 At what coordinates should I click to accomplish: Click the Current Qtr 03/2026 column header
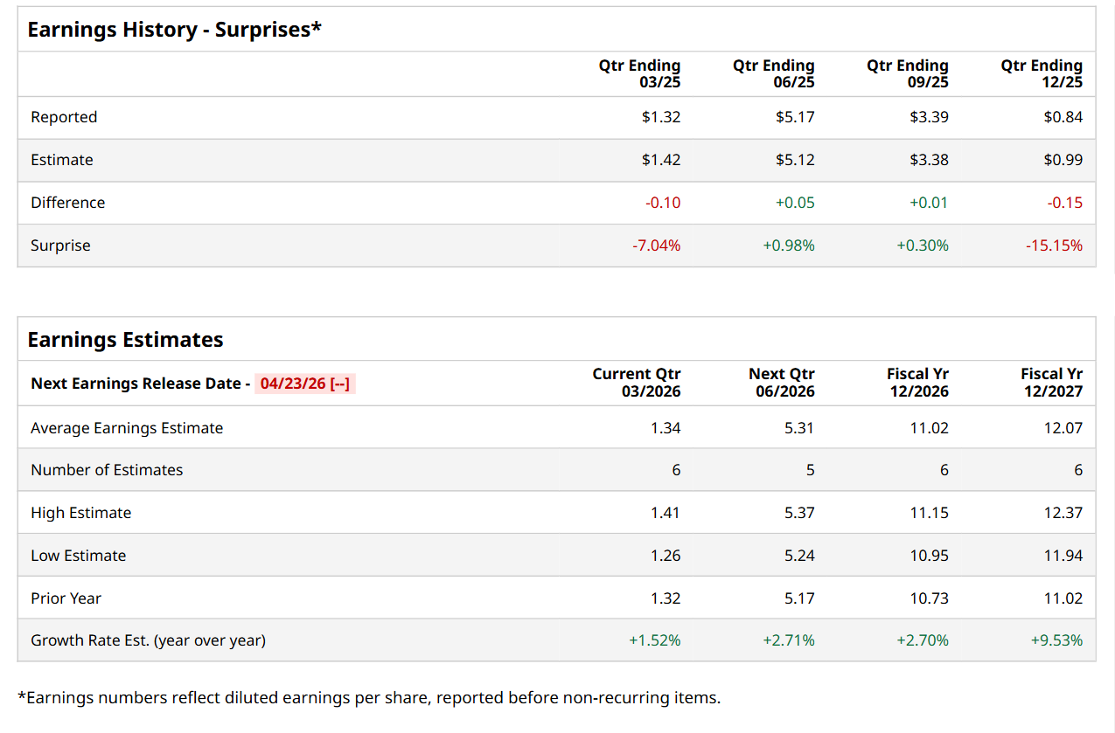click(636, 383)
